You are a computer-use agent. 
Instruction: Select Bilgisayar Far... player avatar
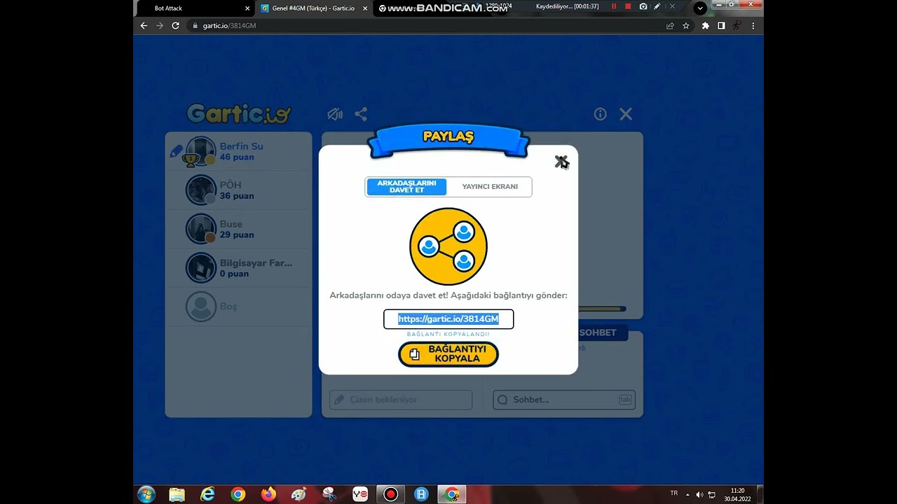201,267
